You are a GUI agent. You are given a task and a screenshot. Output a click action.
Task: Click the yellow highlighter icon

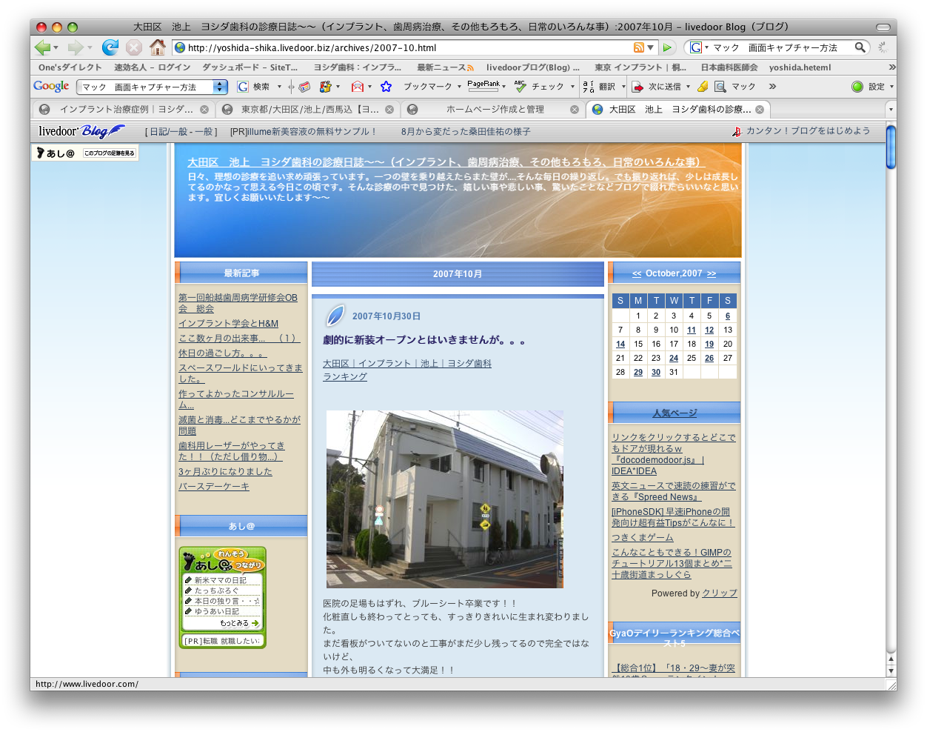pyautogui.click(x=703, y=87)
